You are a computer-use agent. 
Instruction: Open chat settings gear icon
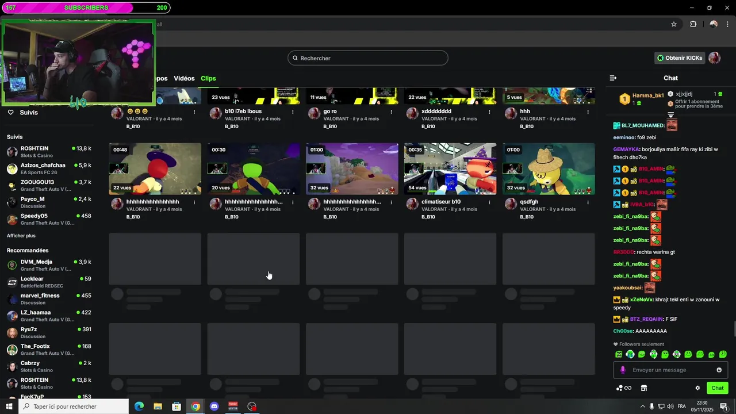(x=697, y=388)
